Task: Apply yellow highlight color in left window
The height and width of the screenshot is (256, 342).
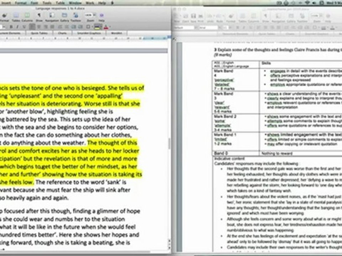Action: click(x=97, y=27)
